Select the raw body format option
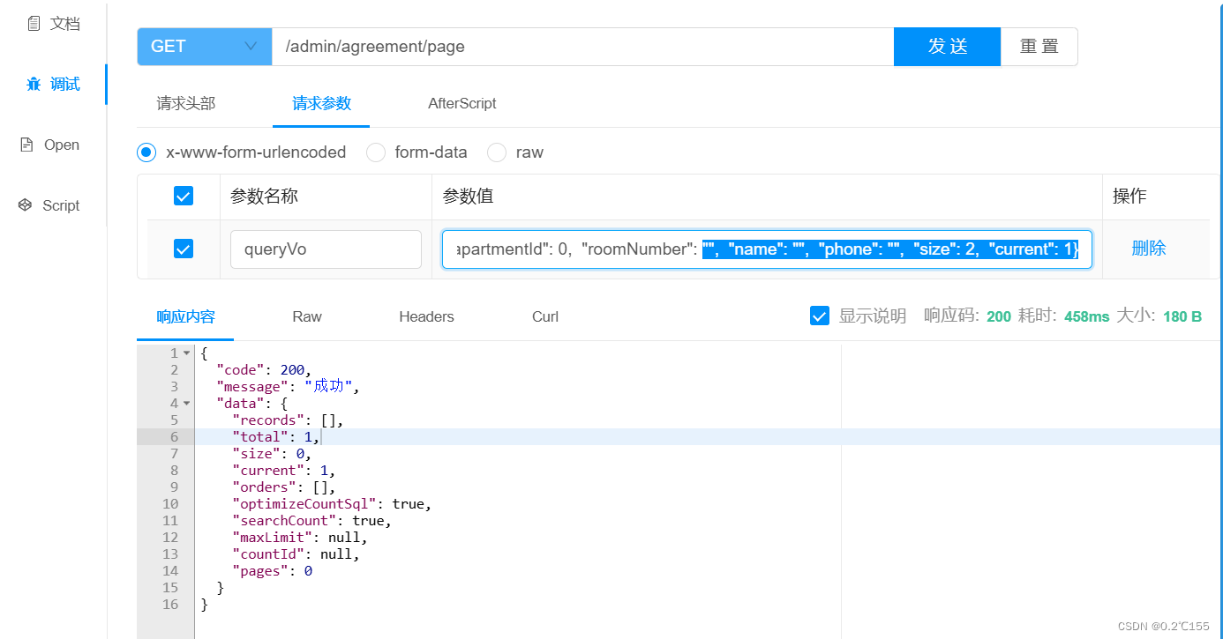The width and height of the screenshot is (1223, 639). coord(496,152)
